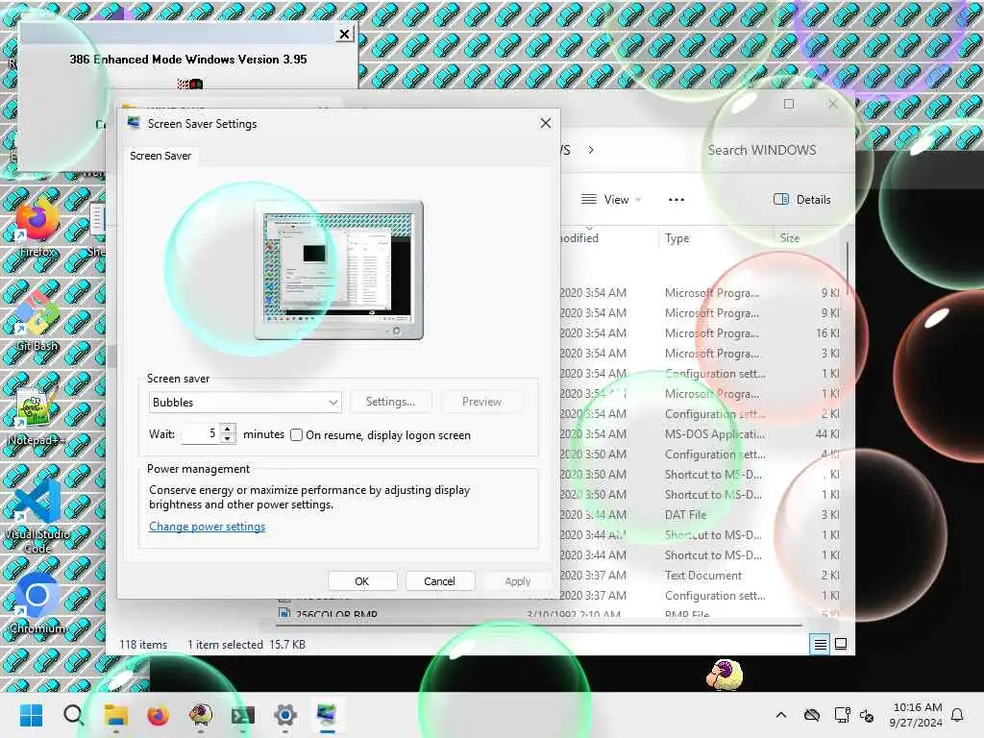Close the 386 Enhanced Mode window

(345, 34)
